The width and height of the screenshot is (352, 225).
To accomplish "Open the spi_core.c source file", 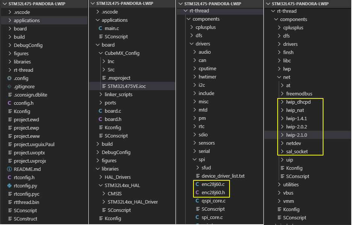I will pyautogui.click(x=212, y=217).
